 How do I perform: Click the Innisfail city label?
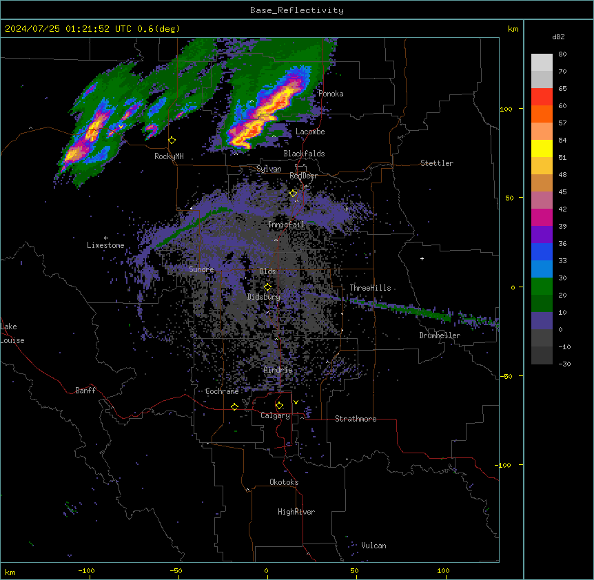coord(287,225)
